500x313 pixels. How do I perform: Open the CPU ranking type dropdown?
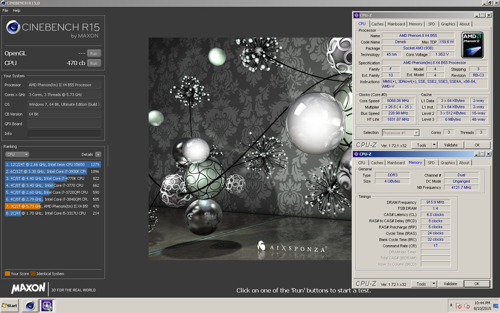(x=17, y=154)
